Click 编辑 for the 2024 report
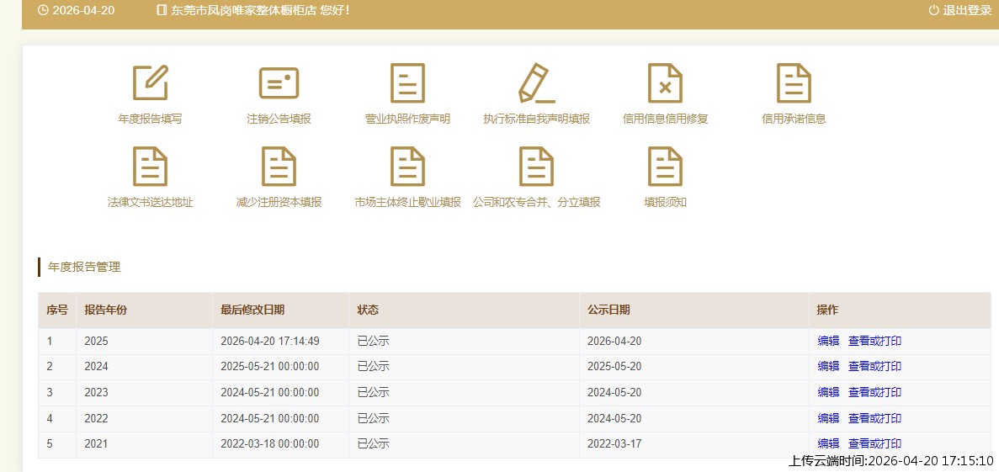999x472 pixels. point(828,366)
